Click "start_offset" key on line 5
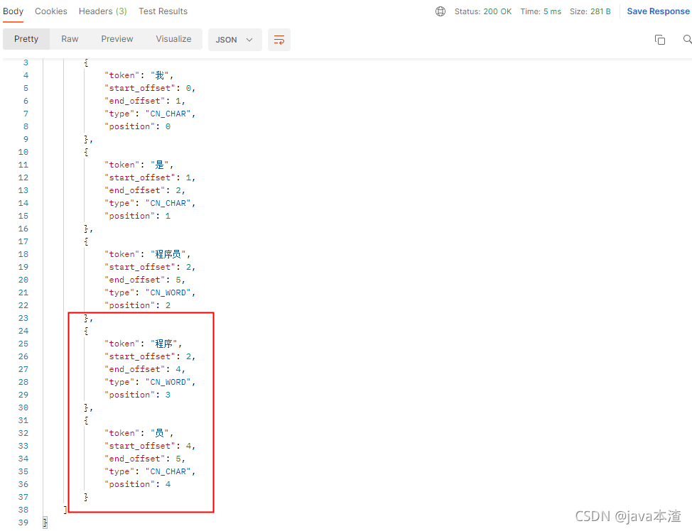This screenshot has width=692, height=531. [139, 88]
